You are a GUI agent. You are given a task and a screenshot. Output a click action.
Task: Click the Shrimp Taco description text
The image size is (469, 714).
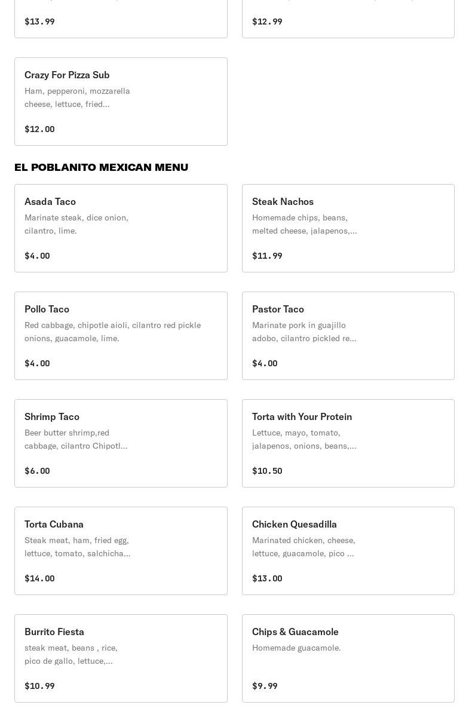[x=76, y=439]
